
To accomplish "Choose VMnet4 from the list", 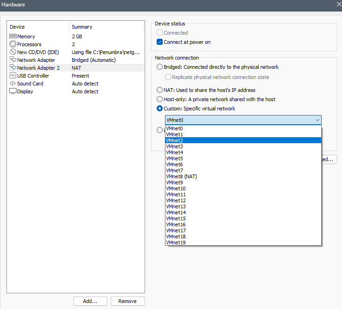I will 243,152.
